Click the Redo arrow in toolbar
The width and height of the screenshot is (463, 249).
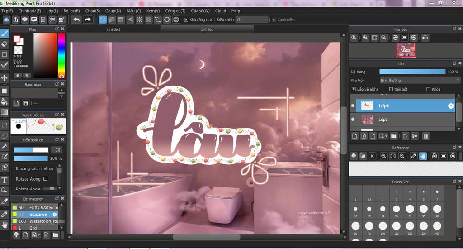point(88,19)
